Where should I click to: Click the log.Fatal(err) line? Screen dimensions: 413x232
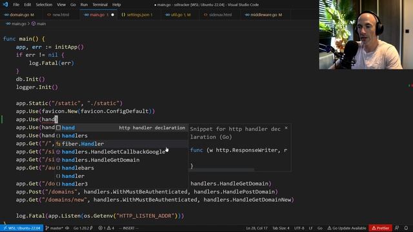pos(52,63)
